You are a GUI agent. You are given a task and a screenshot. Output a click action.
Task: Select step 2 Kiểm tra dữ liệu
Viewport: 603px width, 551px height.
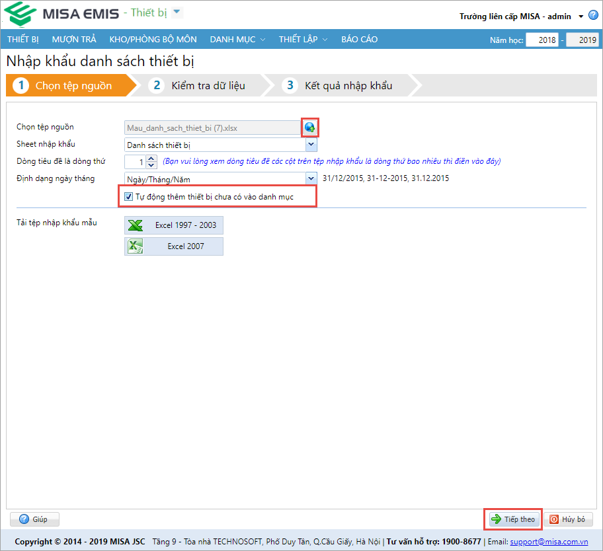click(202, 85)
